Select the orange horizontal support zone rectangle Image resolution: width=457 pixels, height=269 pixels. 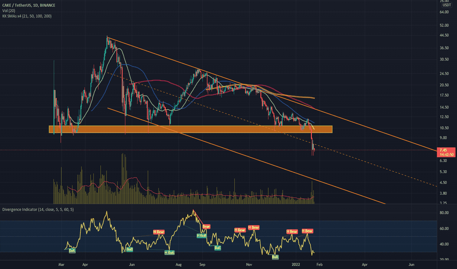(x=191, y=129)
